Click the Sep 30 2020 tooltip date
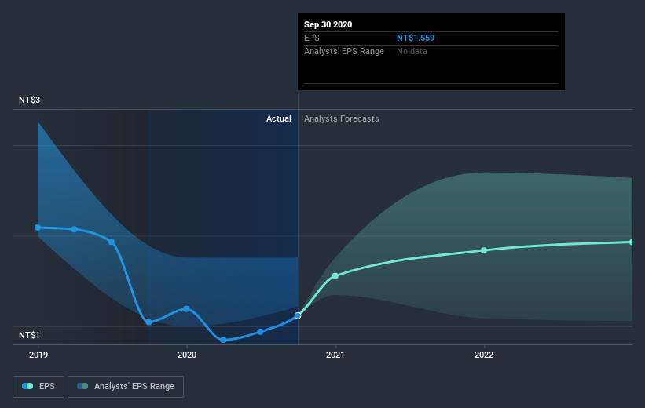 [x=328, y=24]
